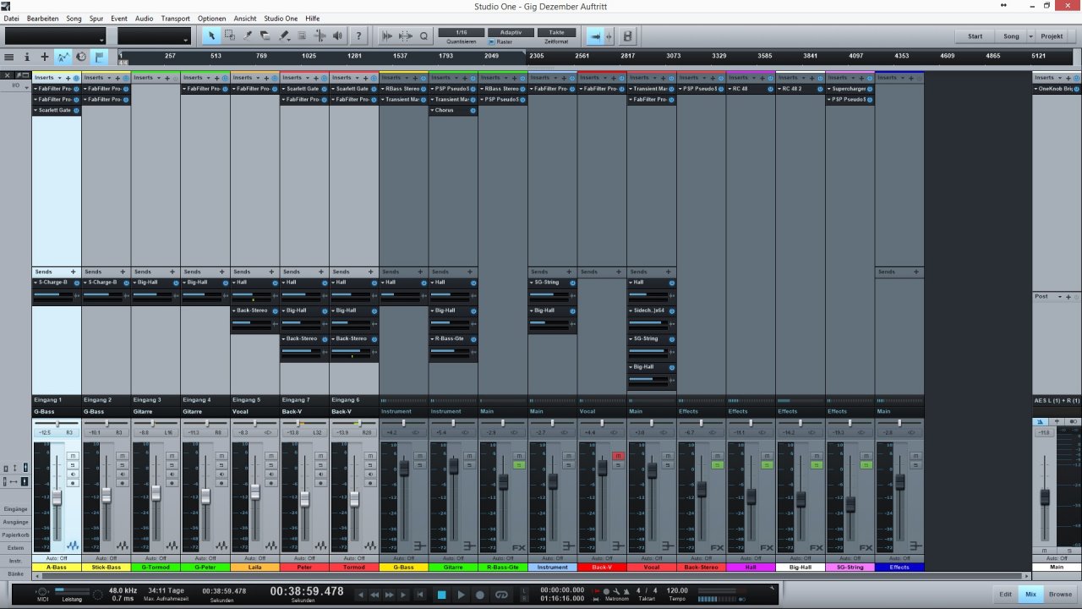Open the Browse panel
The width and height of the screenshot is (1082, 609).
1060,595
